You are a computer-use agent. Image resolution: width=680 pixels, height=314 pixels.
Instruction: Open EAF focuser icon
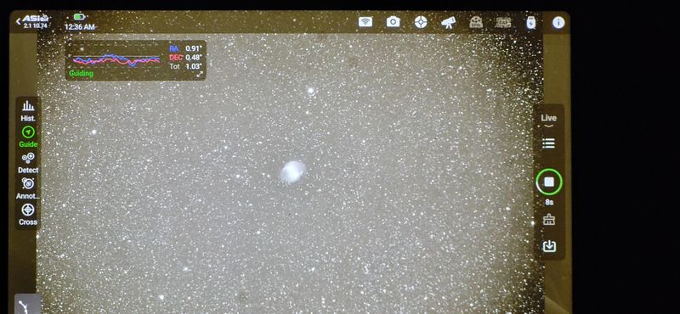[503, 22]
